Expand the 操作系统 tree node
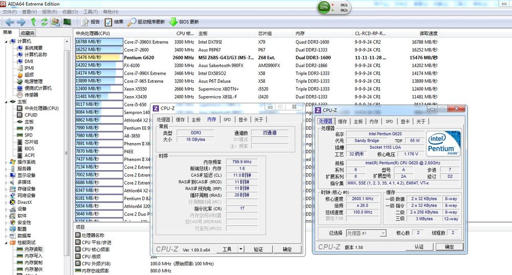This screenshot has width=512, height=275. 6,162
